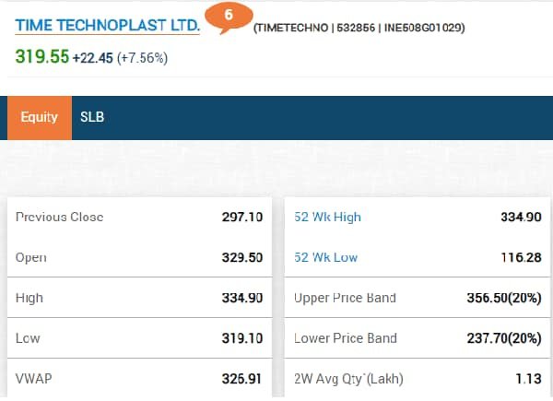
Task: Click the Upper Price Band value 356.50(20%)
Action: [503, 298]
